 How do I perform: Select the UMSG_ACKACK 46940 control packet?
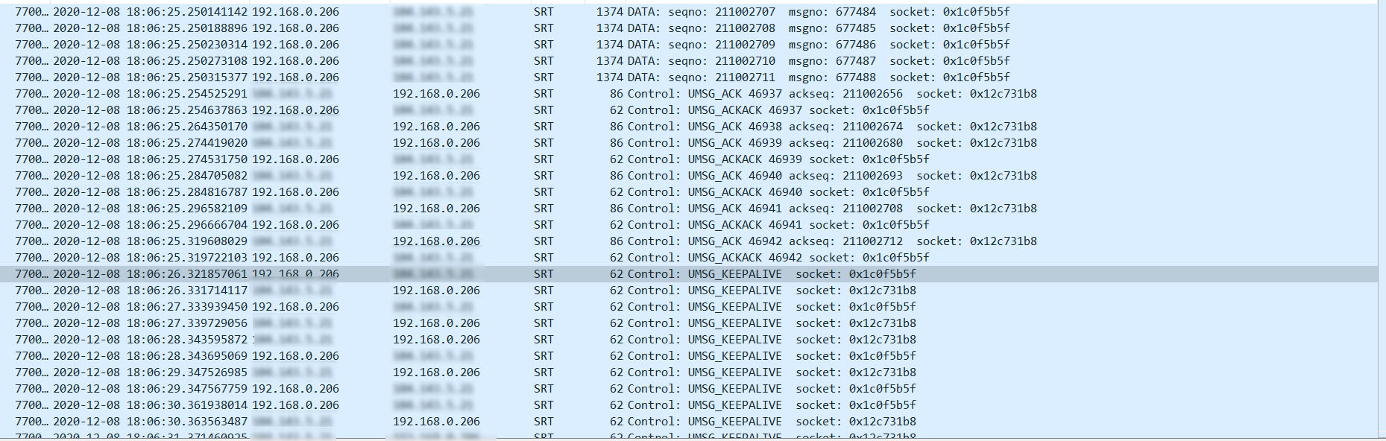[x=671, y=191]
